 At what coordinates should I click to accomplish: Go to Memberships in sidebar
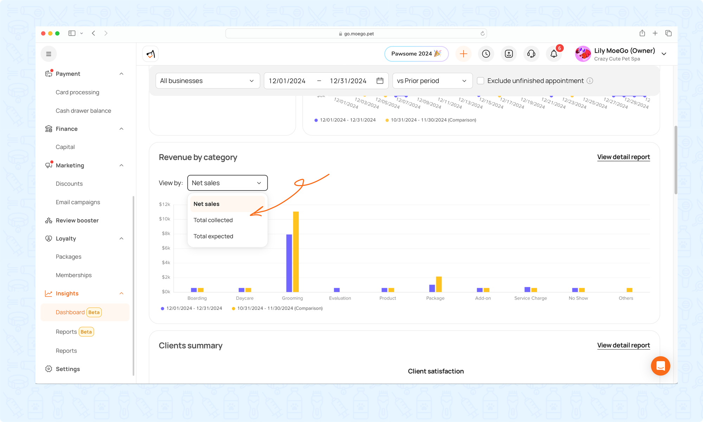tap(73, 275)
